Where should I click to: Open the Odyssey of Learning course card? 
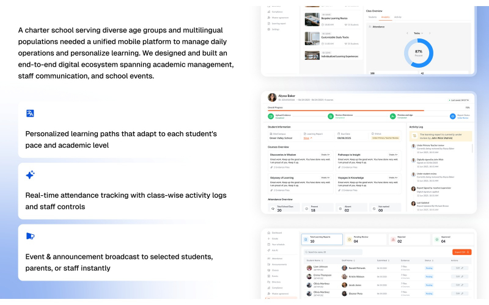[300, 184]
